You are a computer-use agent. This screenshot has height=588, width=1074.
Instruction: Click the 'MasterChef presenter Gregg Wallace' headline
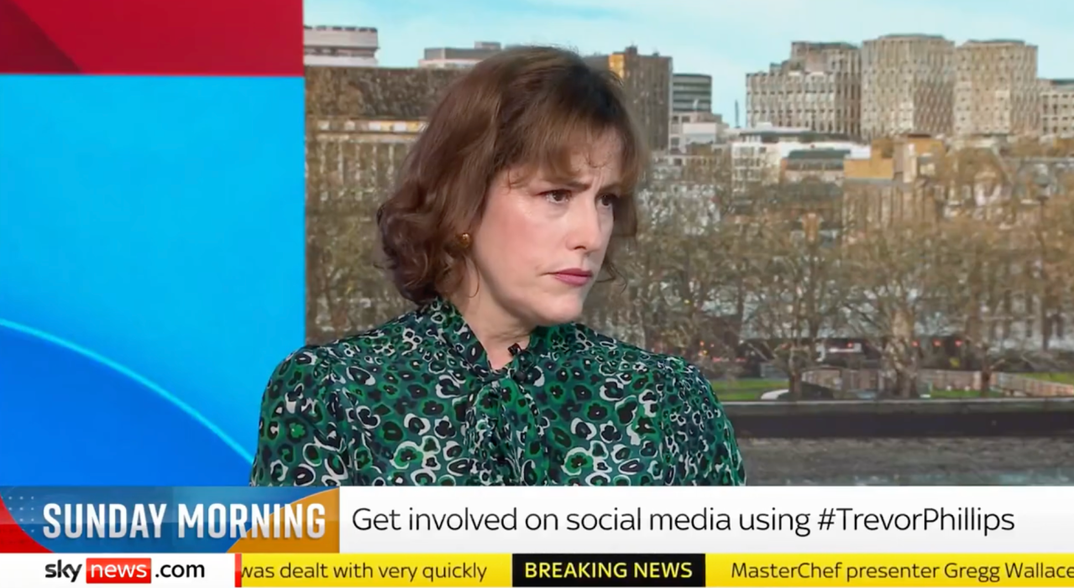902,571
